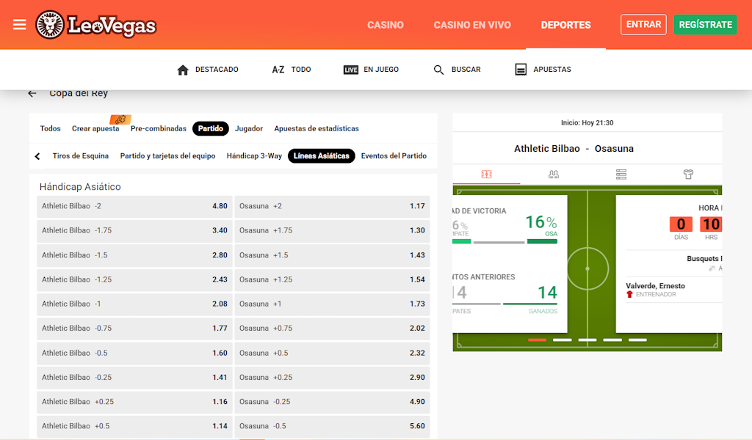The width and height of the screenshot is (752, 440).
Task: Select Osasuna +0.5 at 2.32 odds
Action: [332, 353]
